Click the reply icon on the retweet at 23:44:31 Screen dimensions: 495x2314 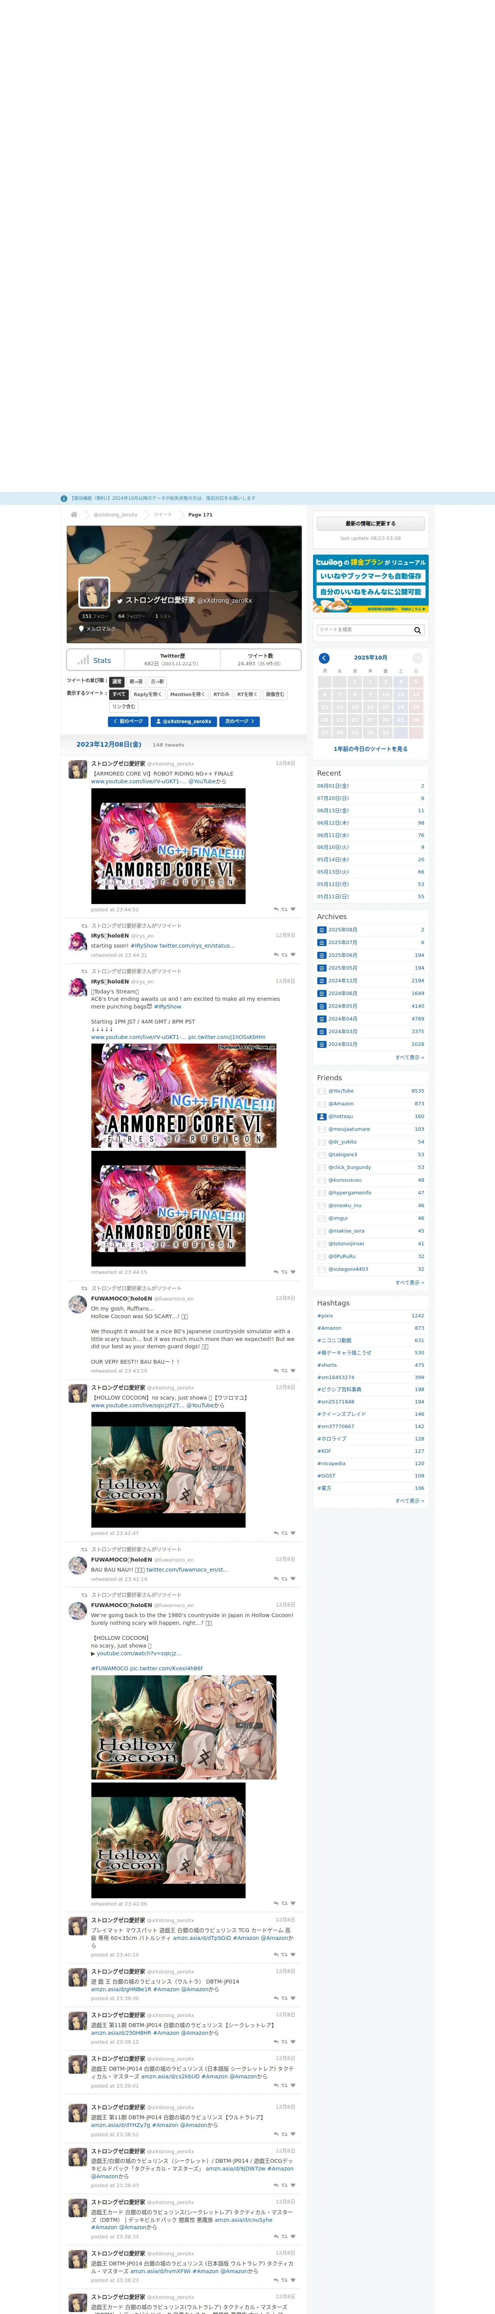[276, 955]
